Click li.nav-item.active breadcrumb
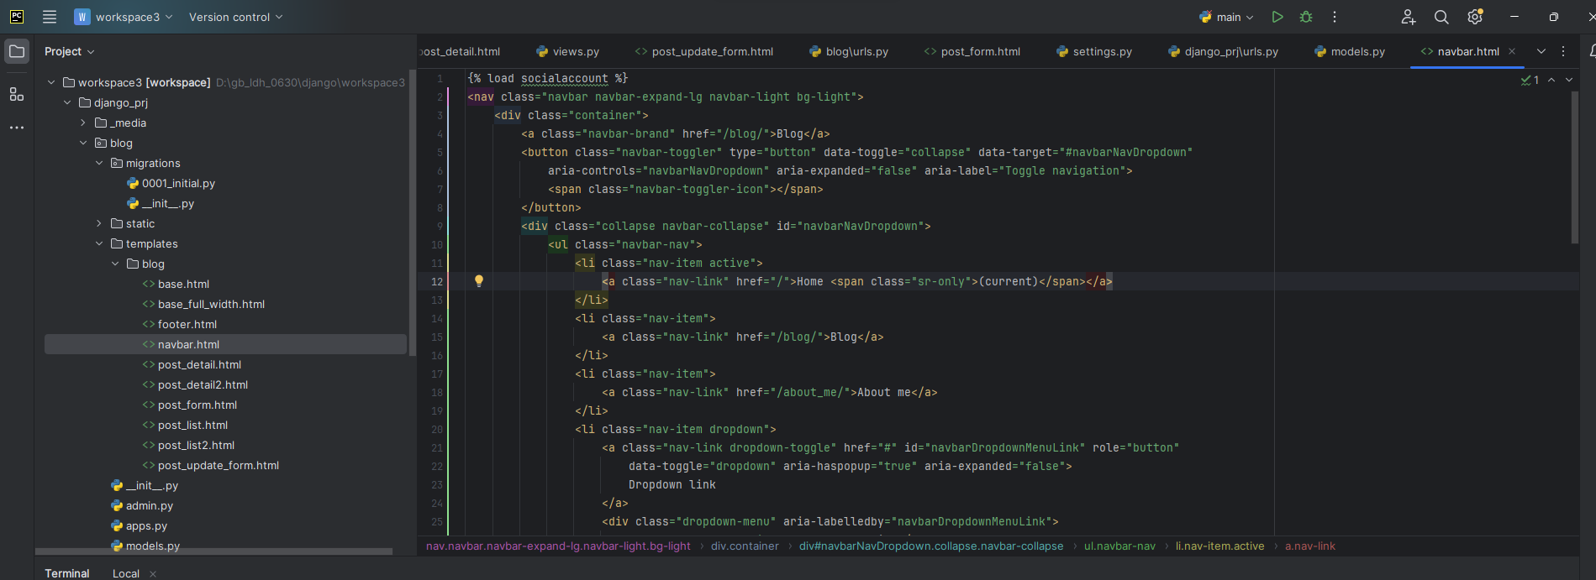1596x580 pixels. click(1219, 546)
